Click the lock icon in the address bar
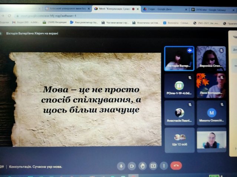The height and width of the screenshot is (177, 237). click(18, 16)
